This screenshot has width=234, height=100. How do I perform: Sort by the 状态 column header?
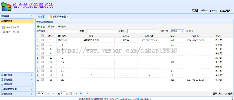point(218,36)
